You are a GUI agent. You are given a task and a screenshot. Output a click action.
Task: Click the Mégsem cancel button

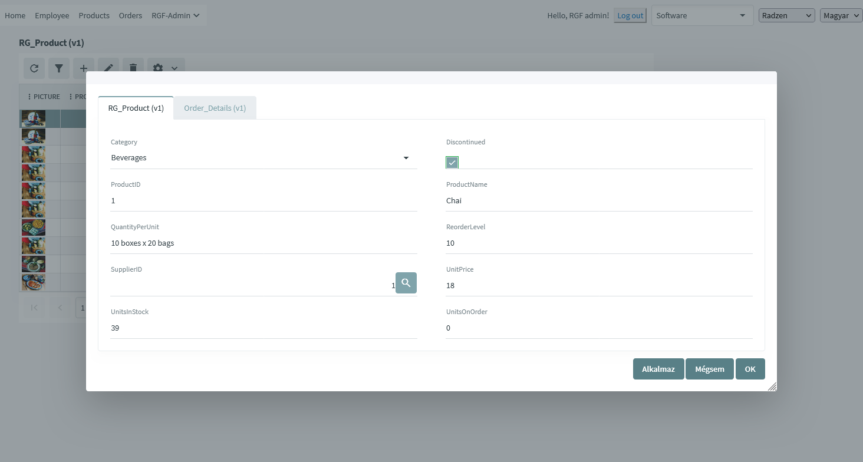[709, 369]
